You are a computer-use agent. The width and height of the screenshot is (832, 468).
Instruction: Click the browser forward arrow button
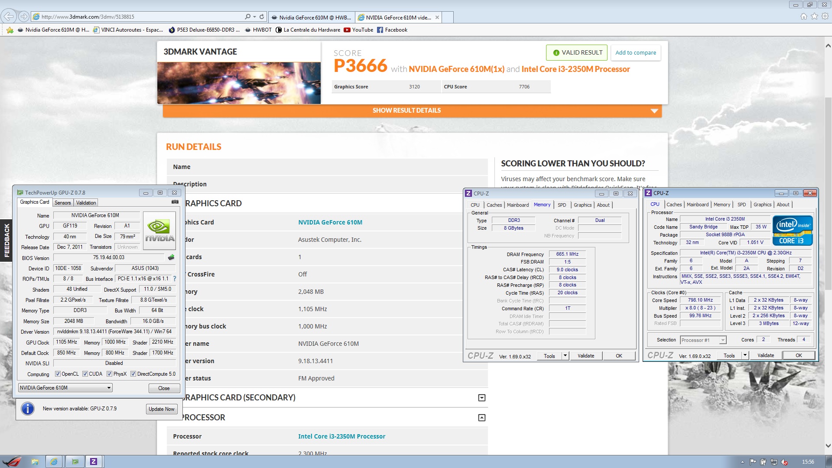point(24,16)
